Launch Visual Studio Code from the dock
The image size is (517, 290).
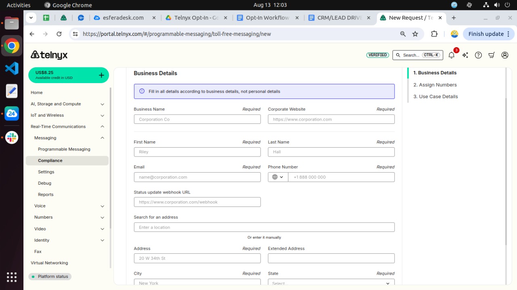point(12,68)
